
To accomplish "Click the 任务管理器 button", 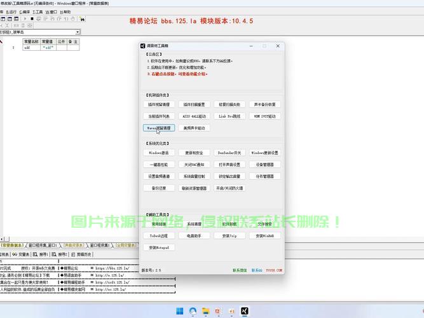I will pyautogui.click(x=264, y=176).
